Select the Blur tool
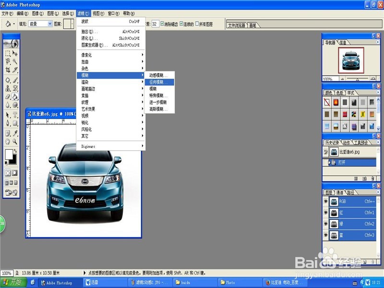384x288 pixels. (8, 105)
